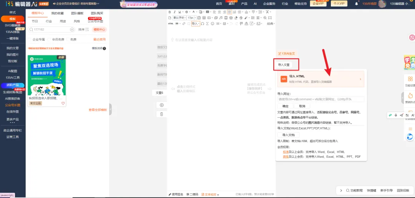Collapse the left template panel handle
Image resolution: width=415 pixels, height=198 pixels.
(110, 109)
